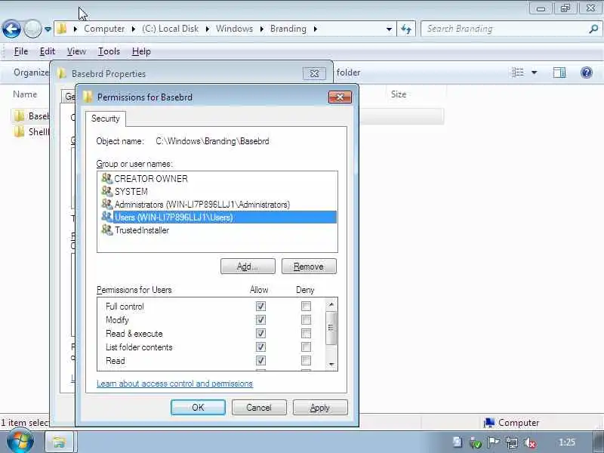The image size is (604, 453).
Task: Open the Help menu
Action: 141,51
